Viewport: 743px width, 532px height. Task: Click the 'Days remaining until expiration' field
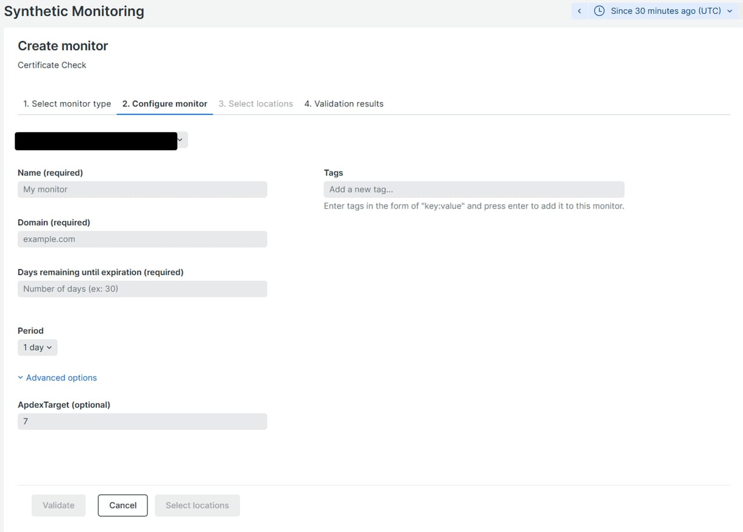[x=142, y=289]
